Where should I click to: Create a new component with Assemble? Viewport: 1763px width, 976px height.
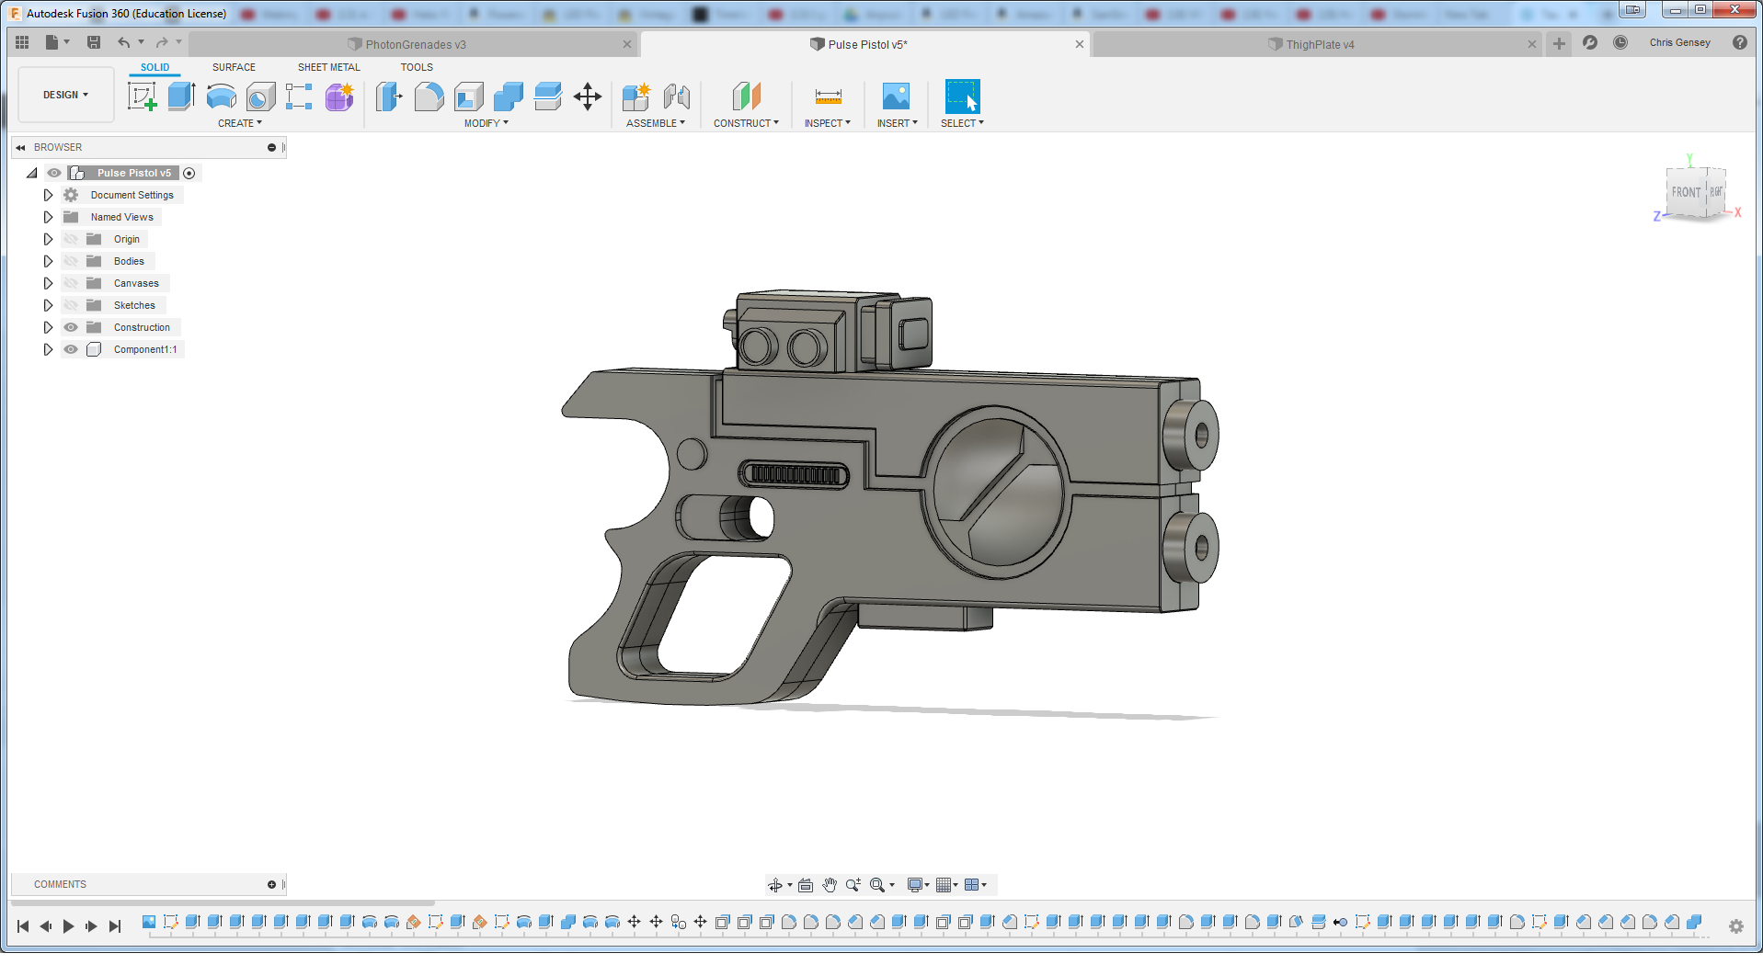point(635,96)
